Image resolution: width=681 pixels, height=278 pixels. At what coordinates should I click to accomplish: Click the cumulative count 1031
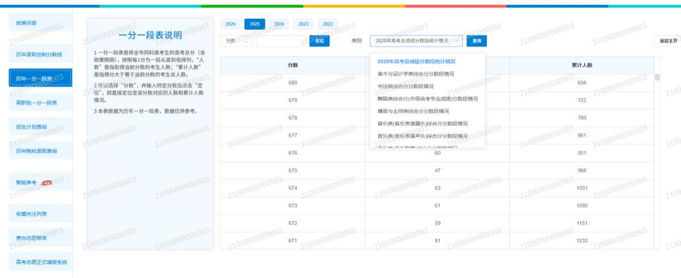click(582, 187)
